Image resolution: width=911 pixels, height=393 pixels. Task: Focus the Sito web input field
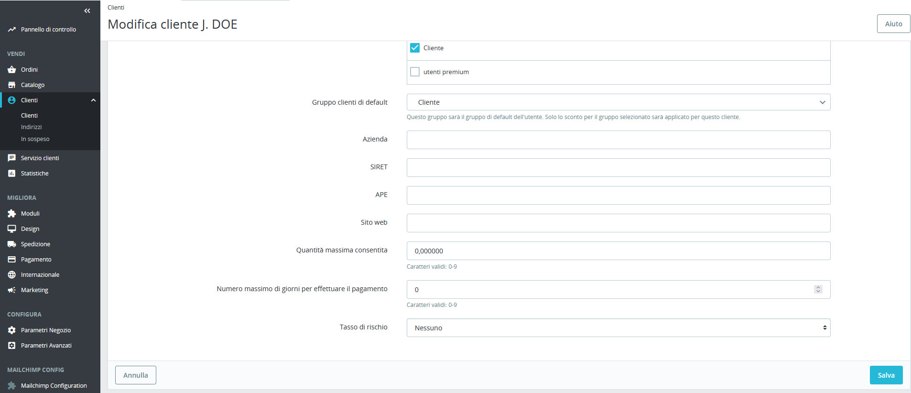(618, 223)
